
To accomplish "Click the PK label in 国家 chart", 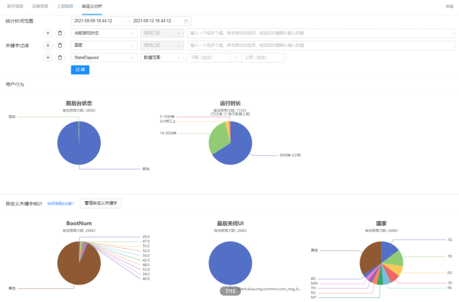I will pyautogui.click(x=450, y=288).
